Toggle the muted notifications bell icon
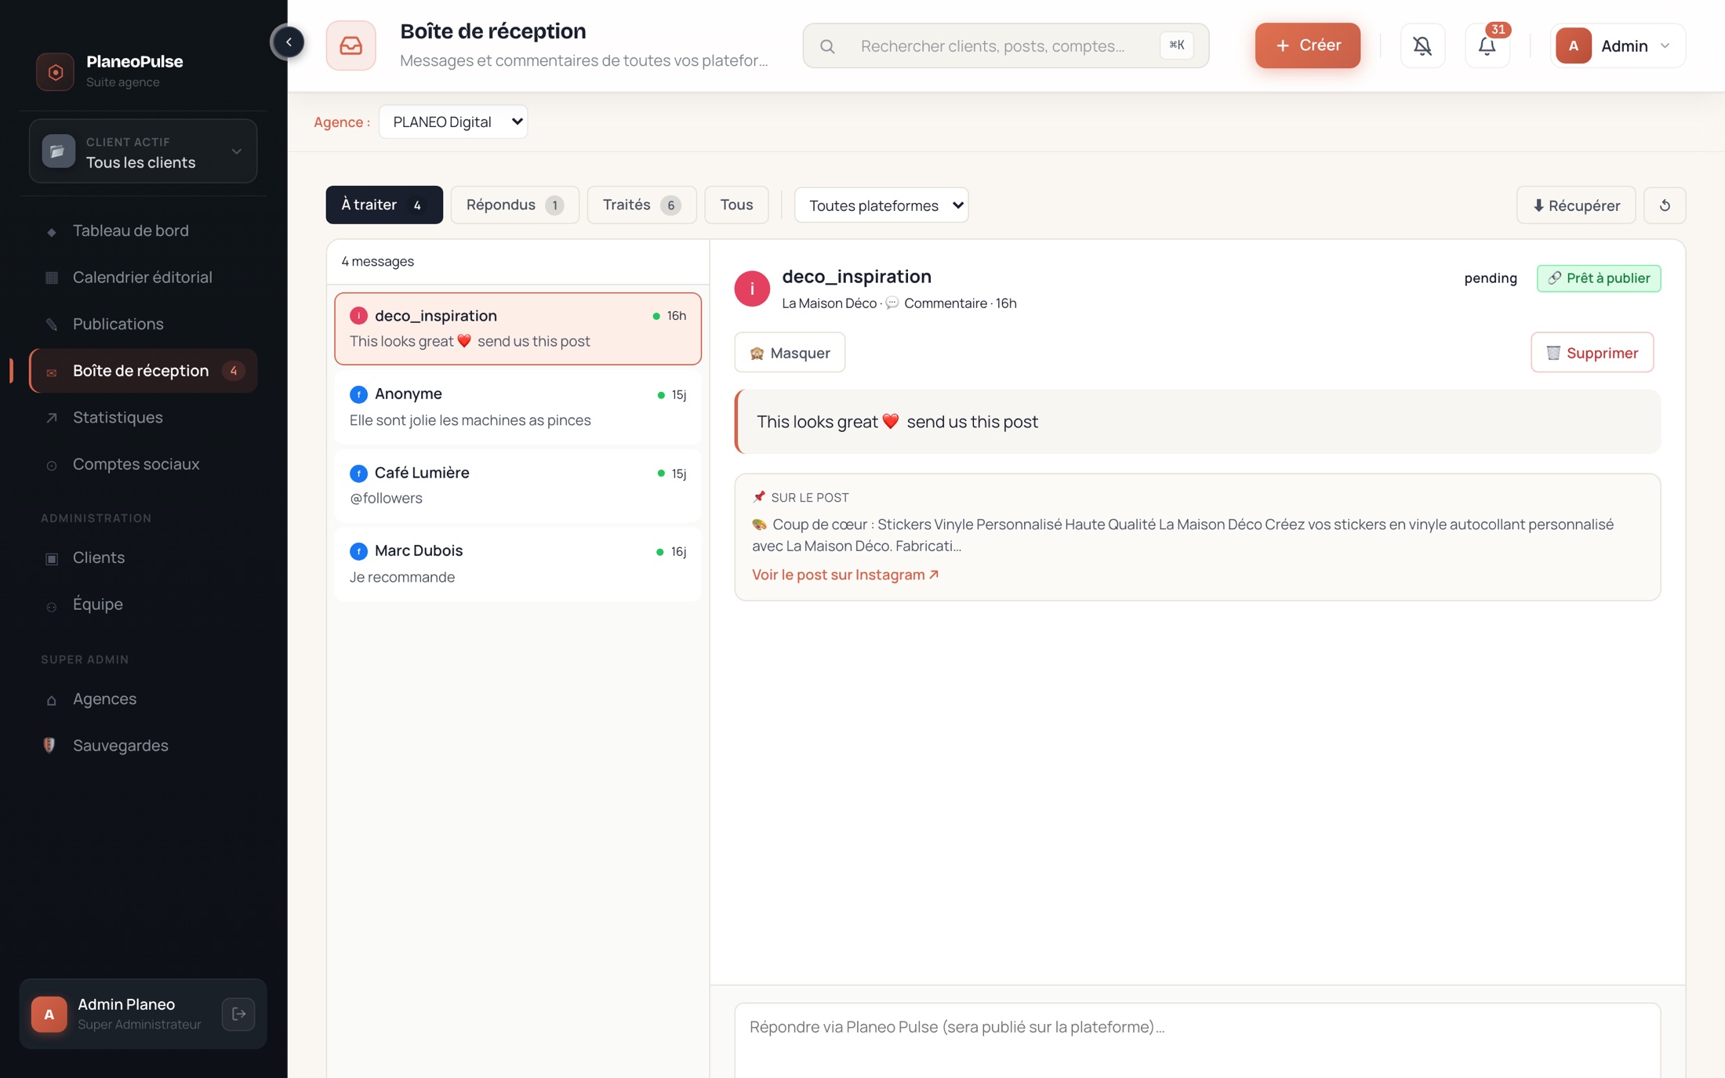 click(x=1422, y=45)
